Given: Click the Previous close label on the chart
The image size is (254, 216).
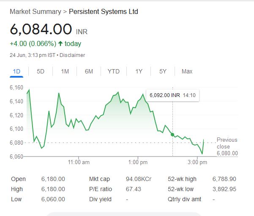Looking at the screenshot, I should tap(227, 143).
